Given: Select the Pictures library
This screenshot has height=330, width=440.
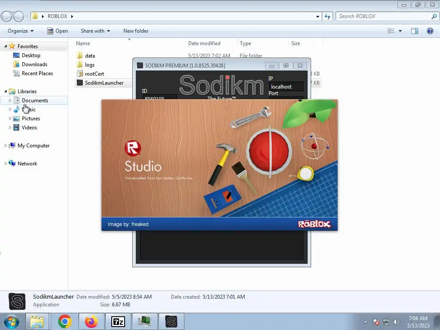Looking at the screenshot, I should coord(31,119).
